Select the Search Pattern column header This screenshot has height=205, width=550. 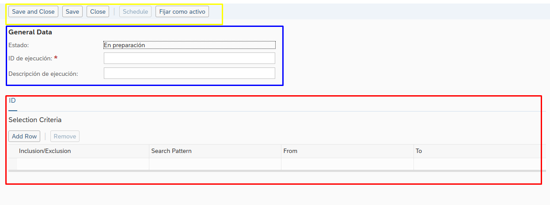[x=171, y=151]
